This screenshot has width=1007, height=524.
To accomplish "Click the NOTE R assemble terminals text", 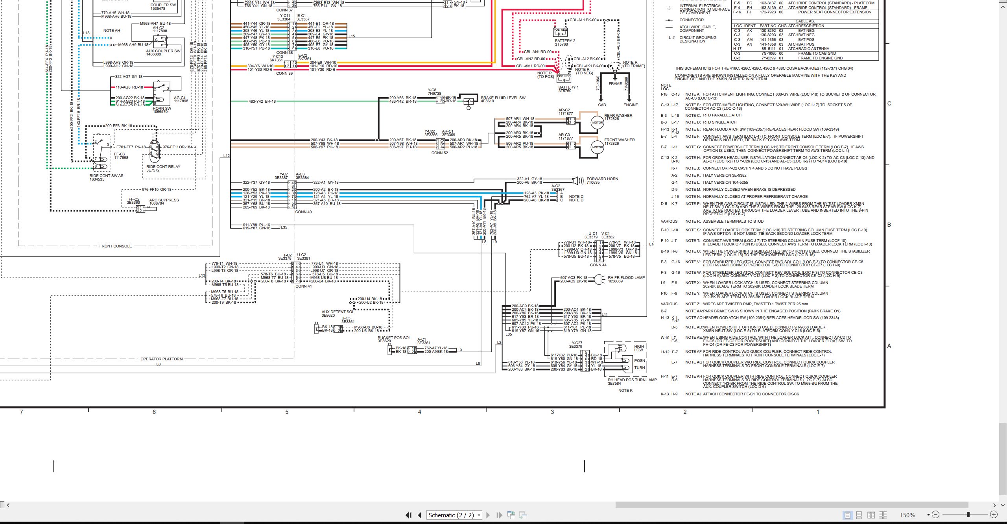I will coord(724,221).
